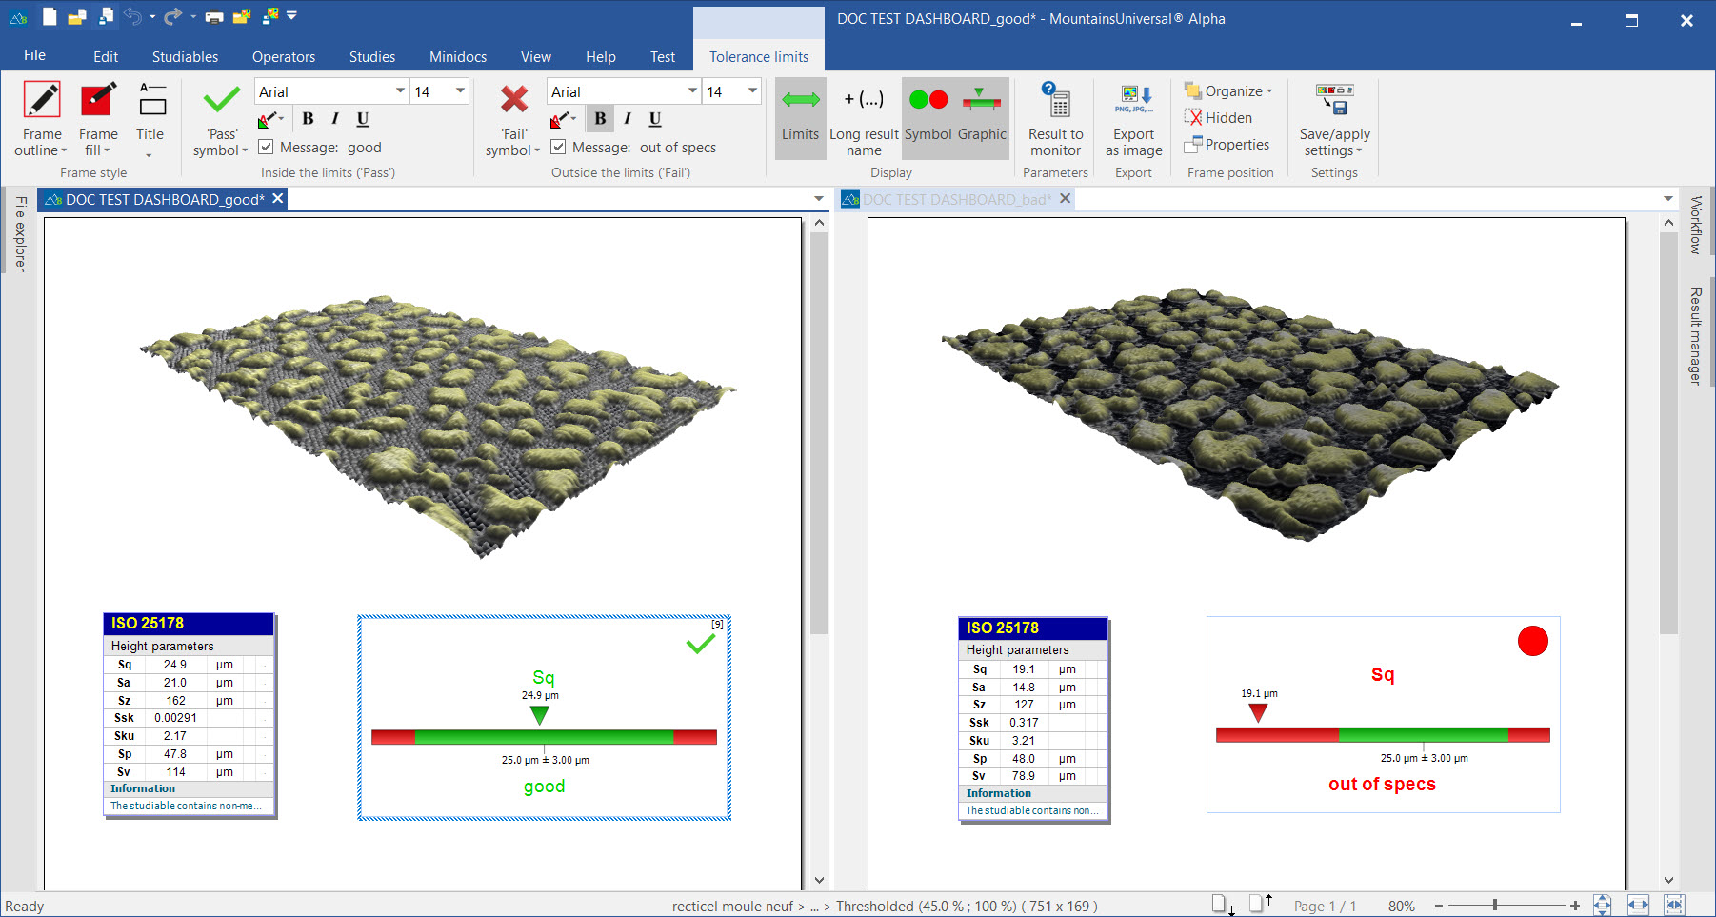
Task: Toggle bold for the Fail message font
Action: (600, 119)
